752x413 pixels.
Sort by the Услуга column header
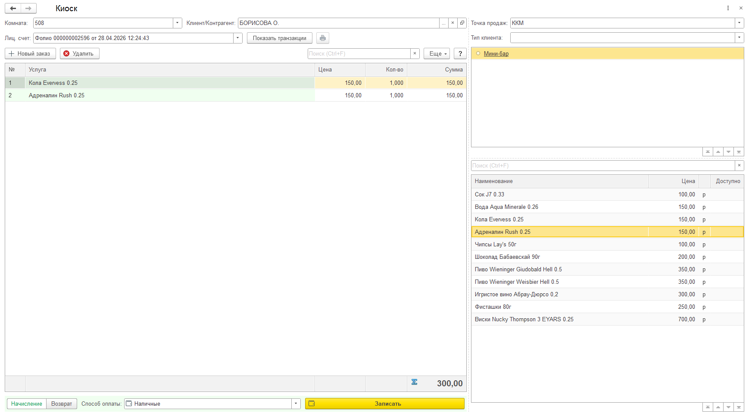point(170,69)
